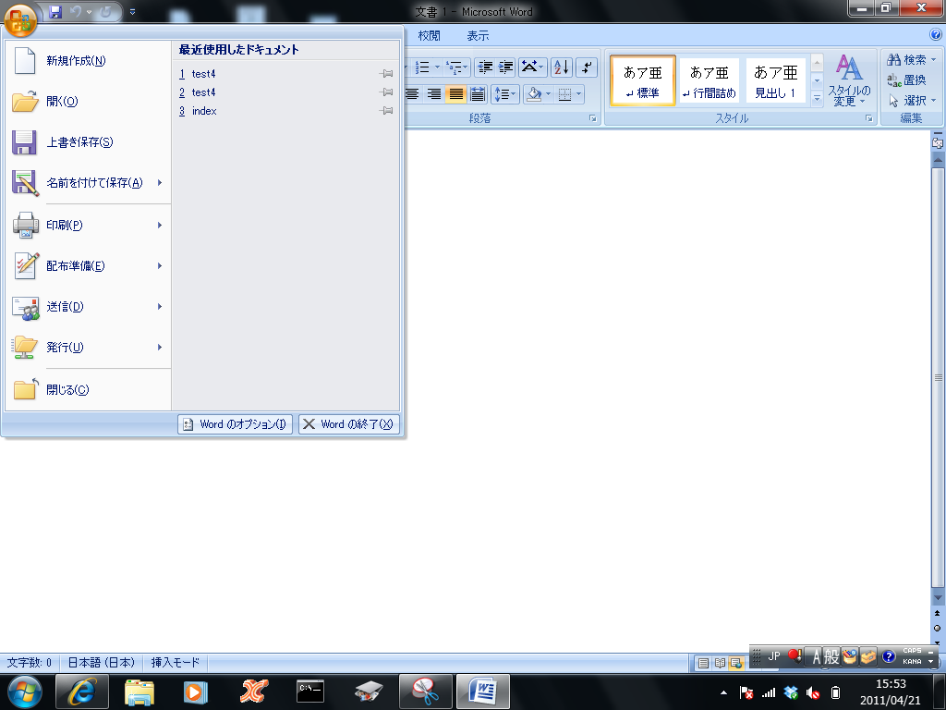Click the decrease indent icon
946x710 pixels.
[x=485, y=67]
